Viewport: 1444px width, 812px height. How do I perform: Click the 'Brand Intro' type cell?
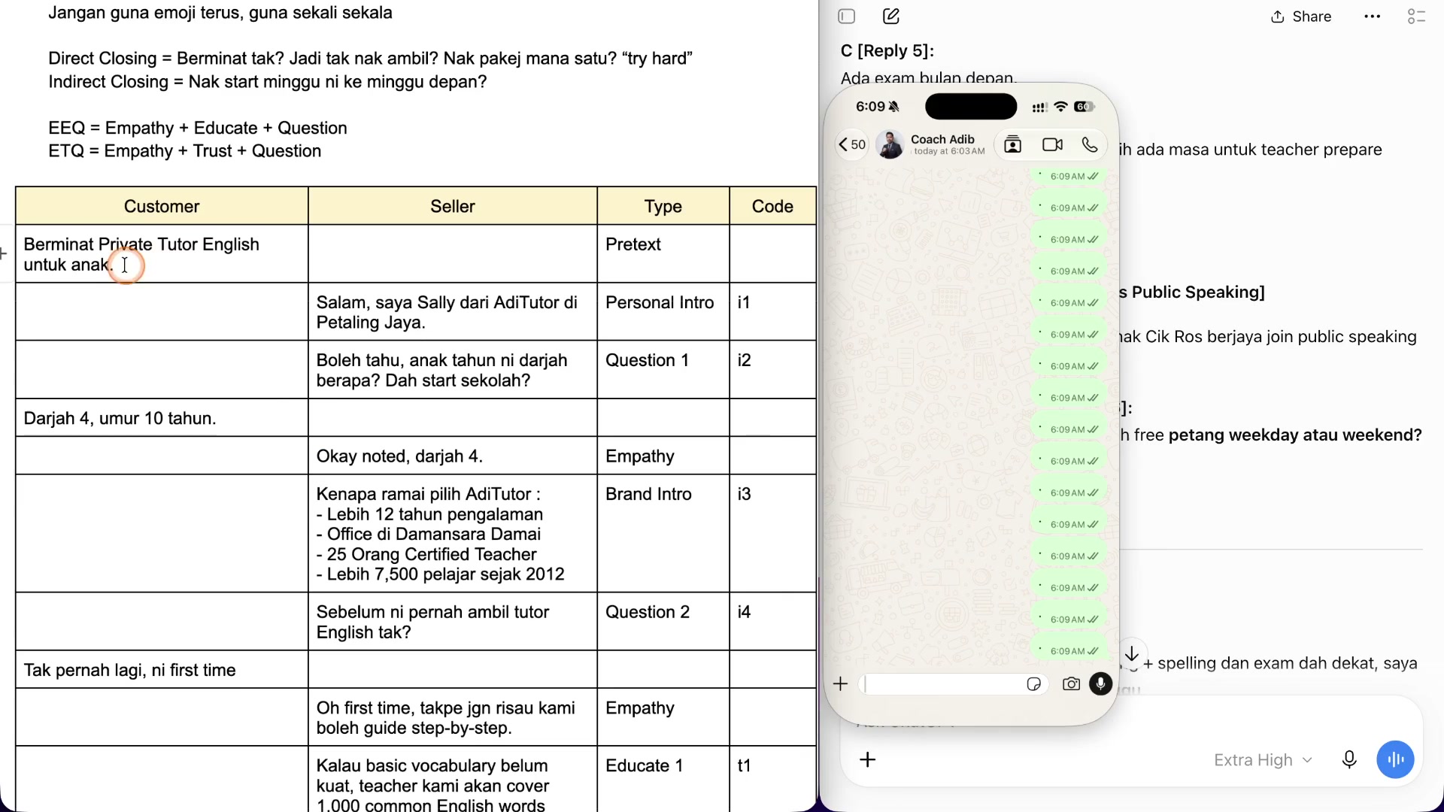pyautogui.click(x=663, y=533)
